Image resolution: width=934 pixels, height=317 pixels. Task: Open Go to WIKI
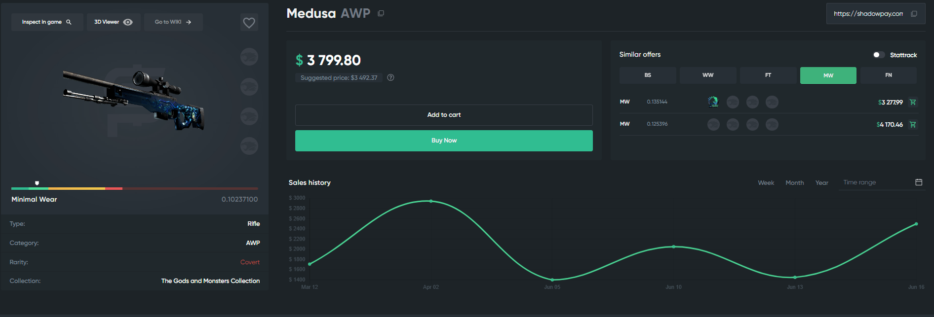click(173, 22)
